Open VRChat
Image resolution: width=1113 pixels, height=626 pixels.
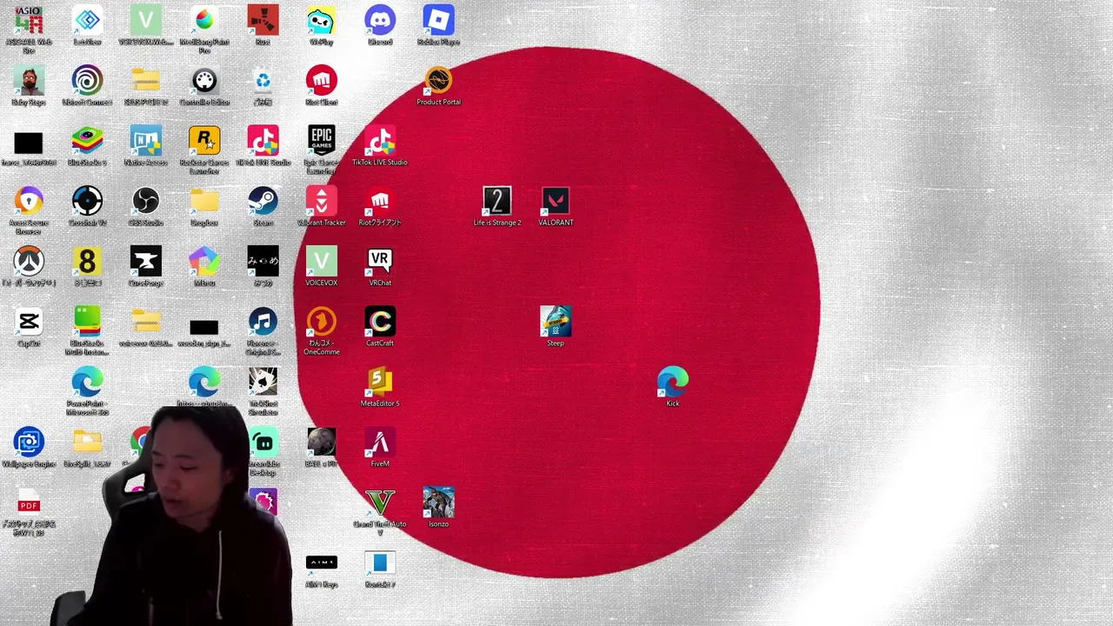tap(380, 261)
